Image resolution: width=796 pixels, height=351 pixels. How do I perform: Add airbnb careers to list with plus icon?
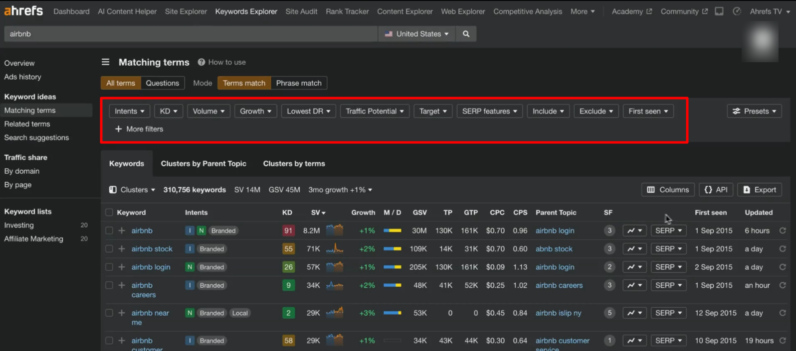[x=122, y=285]
